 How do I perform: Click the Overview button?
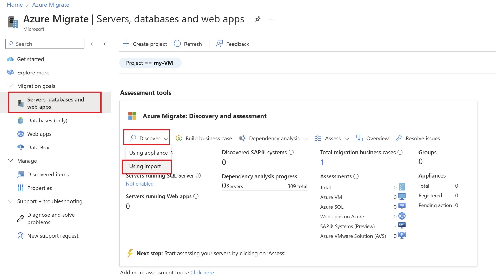coord(373,138)
